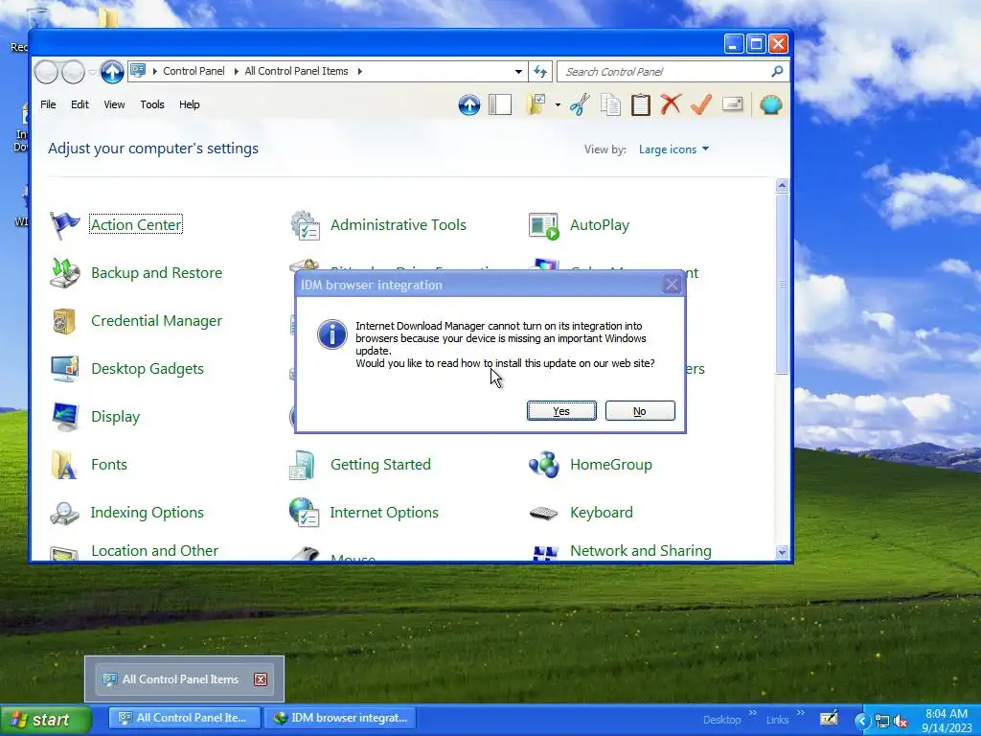Click the red X Delete icon
Image resolution: width=981 pixels, height=736 pixels.
coord(671,103)
